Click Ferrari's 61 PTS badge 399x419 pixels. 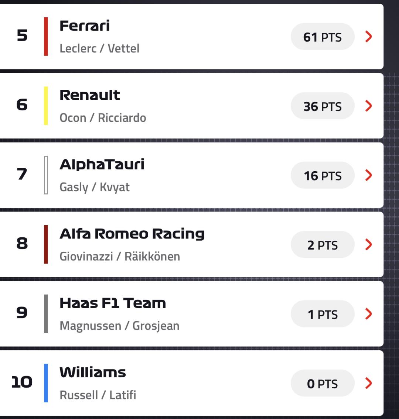(x=323, y=37)
